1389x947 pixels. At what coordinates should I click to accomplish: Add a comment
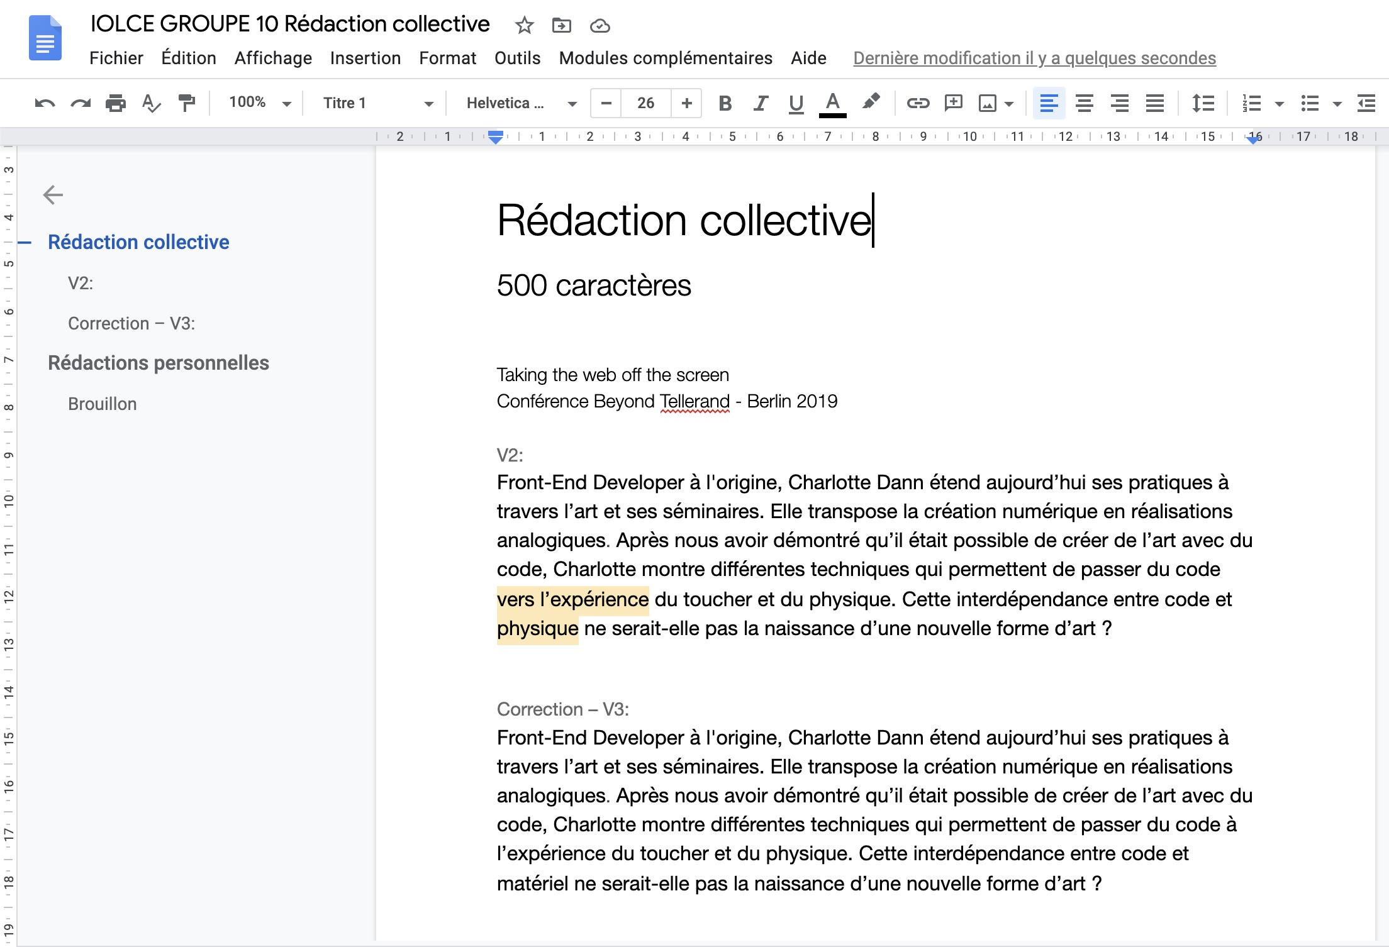(954, 103)
